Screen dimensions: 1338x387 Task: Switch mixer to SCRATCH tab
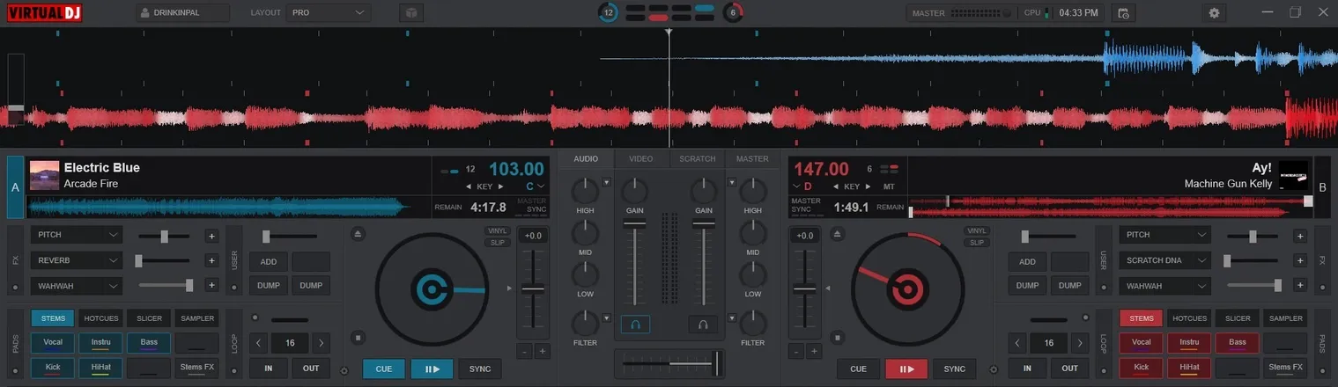point(697,159)
